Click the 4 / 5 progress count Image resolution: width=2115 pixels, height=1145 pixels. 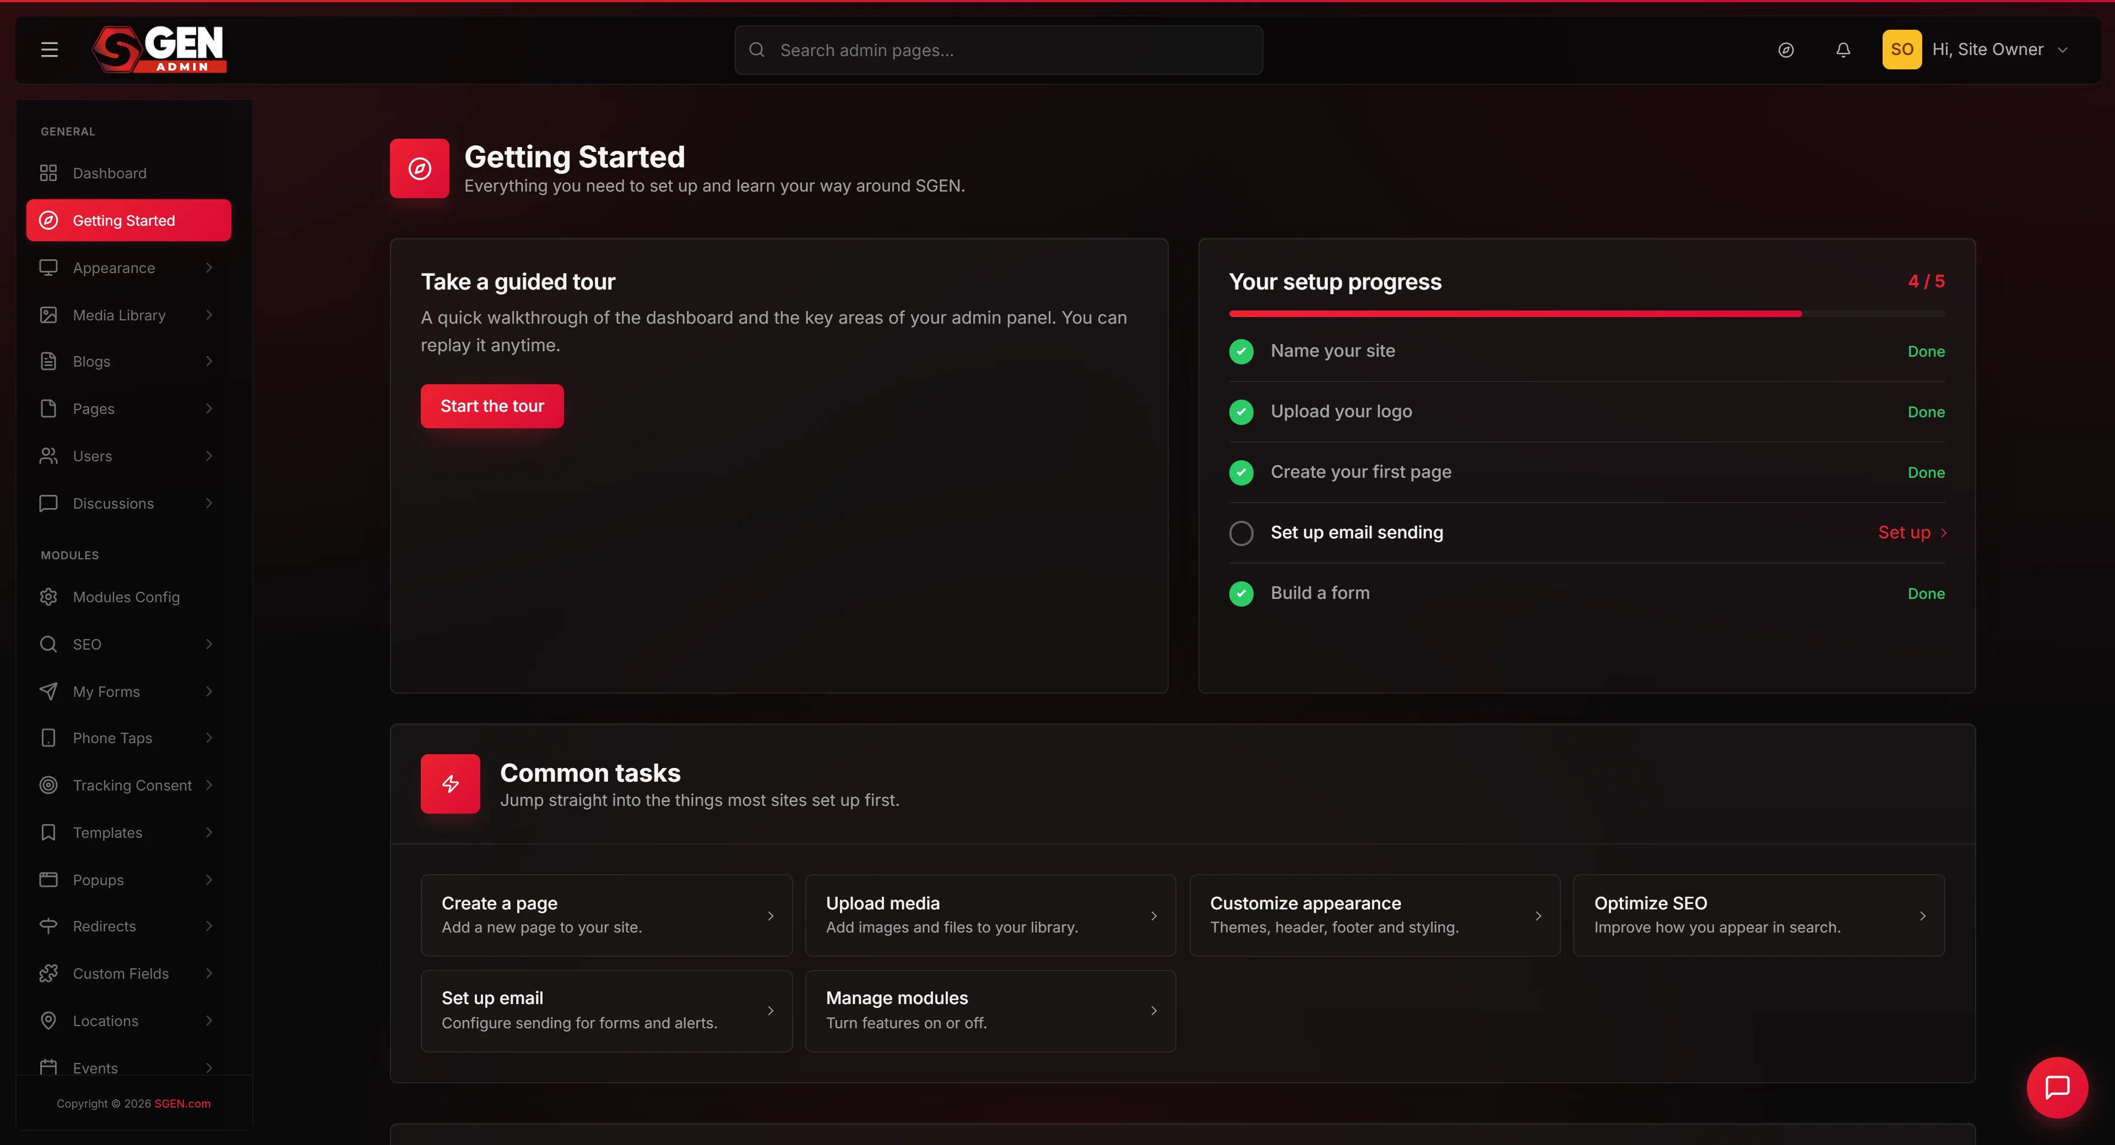1926,281
